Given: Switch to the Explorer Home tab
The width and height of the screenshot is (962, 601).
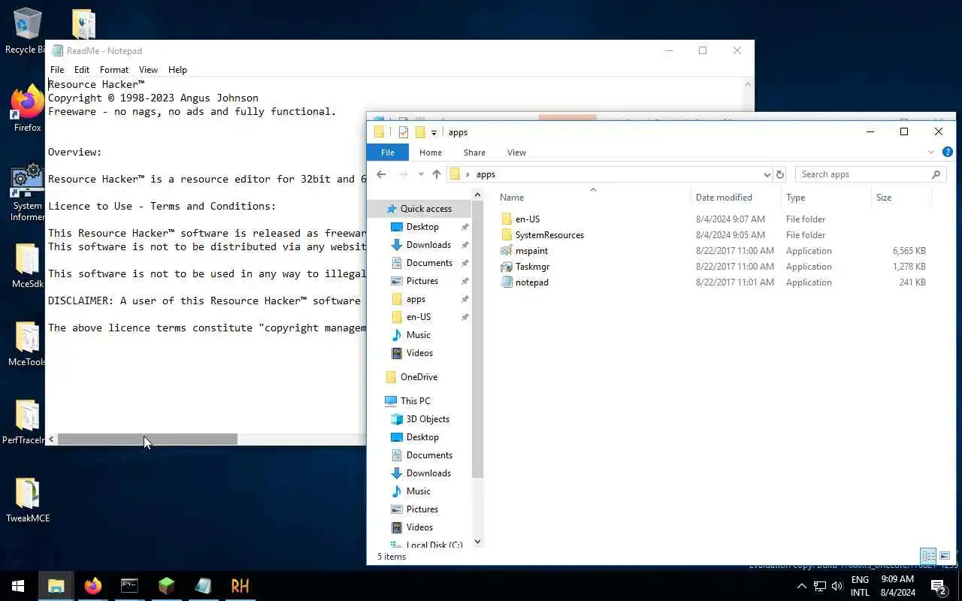Looking at the screenshot, I should click(431, 153).
